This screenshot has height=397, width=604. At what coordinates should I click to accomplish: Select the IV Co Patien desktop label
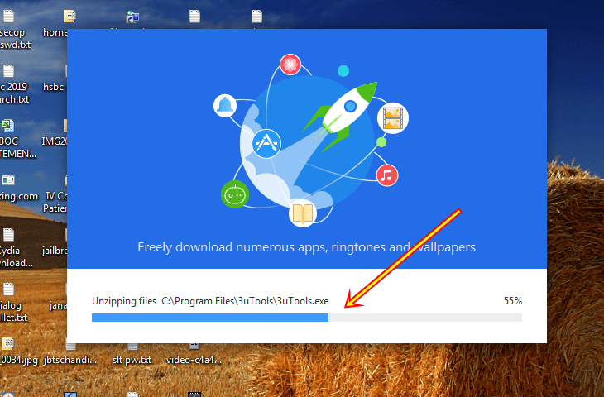(55, 202)
